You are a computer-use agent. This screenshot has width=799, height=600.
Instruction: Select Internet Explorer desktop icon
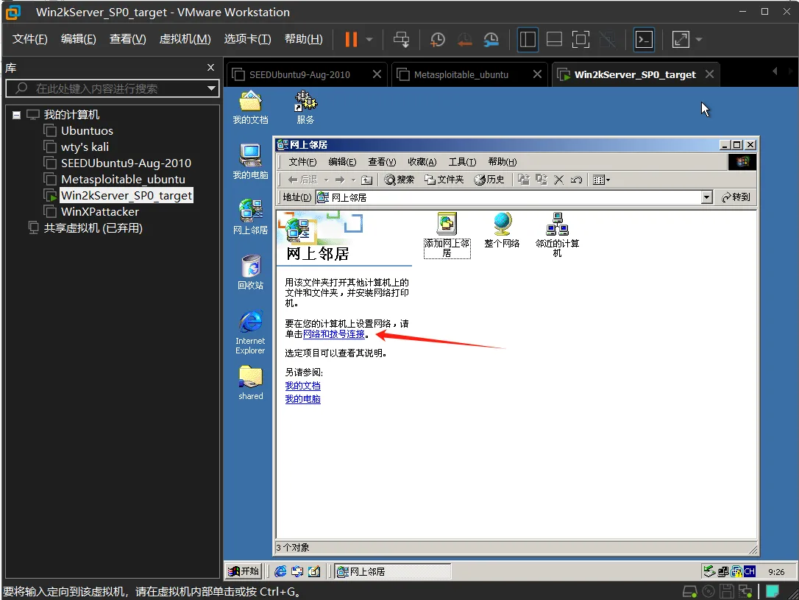[250, 332]
